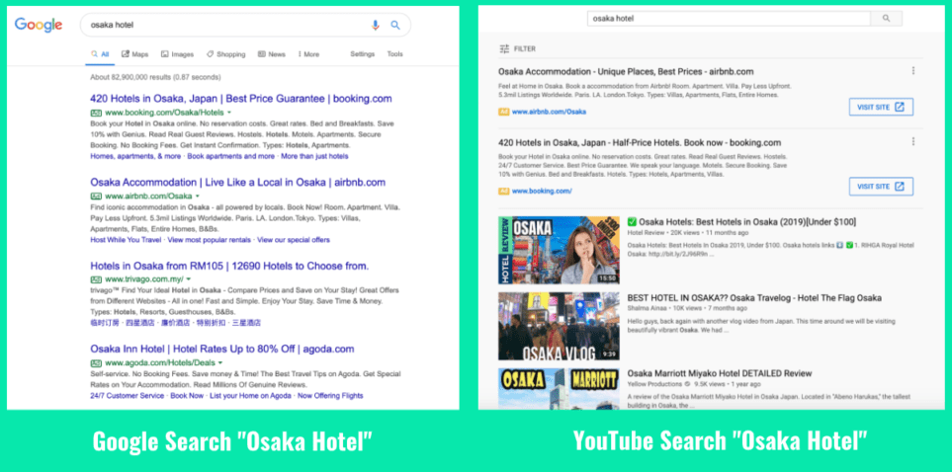952x472 pixels.
Task: Select the All search tab
Action: [x=100, y=54]
